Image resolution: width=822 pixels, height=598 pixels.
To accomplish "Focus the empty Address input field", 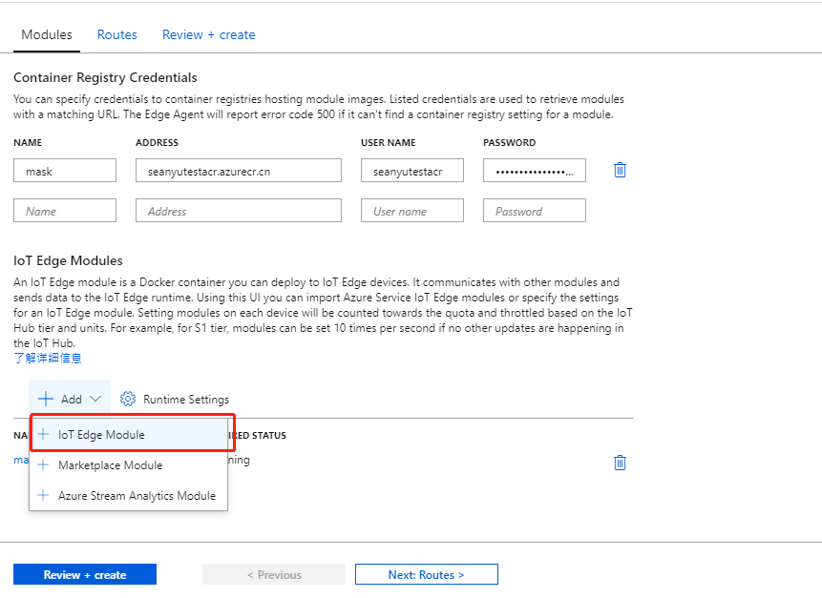I will click(x=239, y=211).
